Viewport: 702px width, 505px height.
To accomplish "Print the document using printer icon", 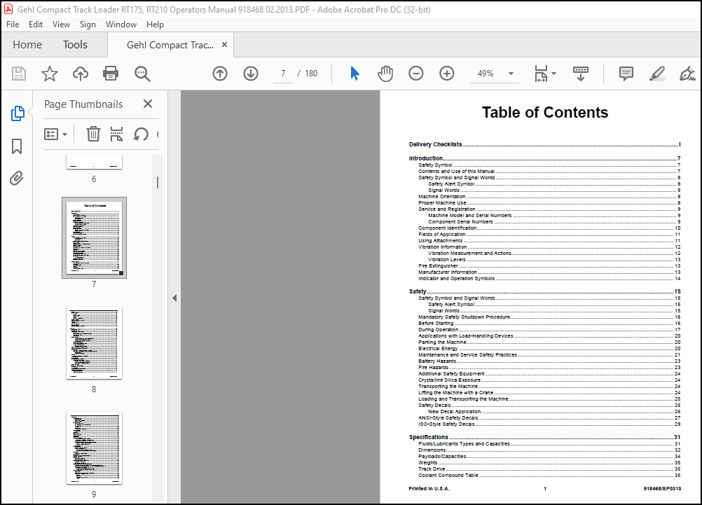I will (x=111, y=74).
